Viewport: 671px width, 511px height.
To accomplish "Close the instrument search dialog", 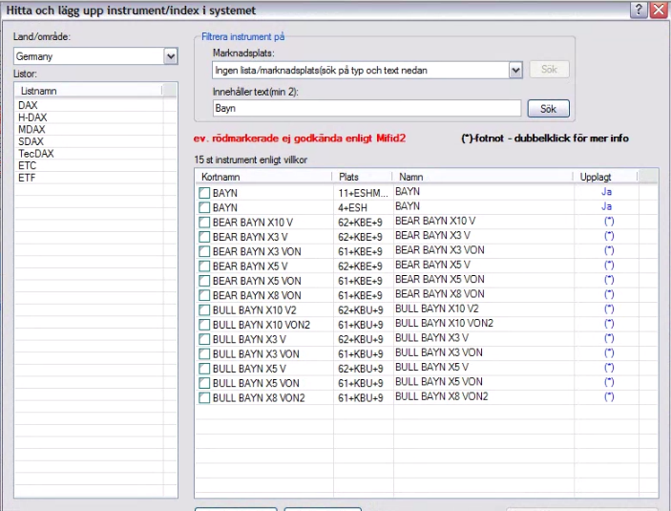I will [x=658, y=10].
